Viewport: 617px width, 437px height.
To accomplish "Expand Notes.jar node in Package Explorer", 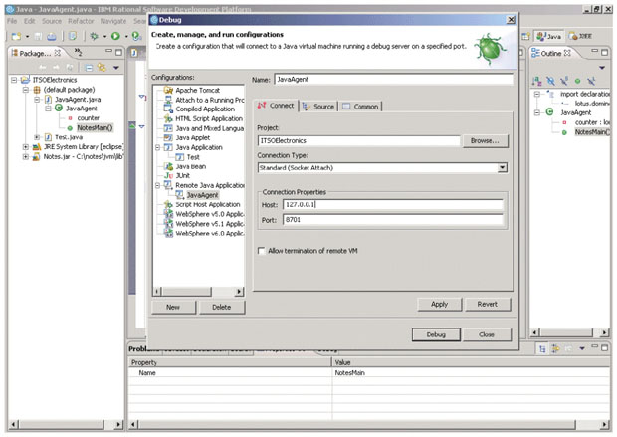I will (x=26, y=157).
